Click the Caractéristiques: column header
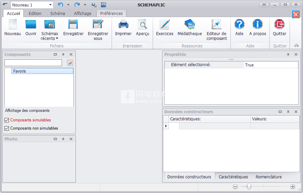This screenshot has height=193, width=303. pyautogui.click(x=210, y=119)
